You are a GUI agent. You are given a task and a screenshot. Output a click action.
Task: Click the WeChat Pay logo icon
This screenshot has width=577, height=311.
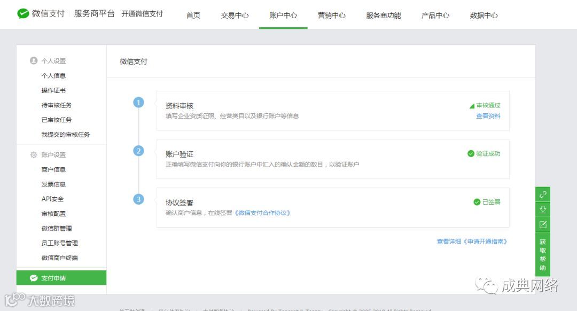coord(23,13)
